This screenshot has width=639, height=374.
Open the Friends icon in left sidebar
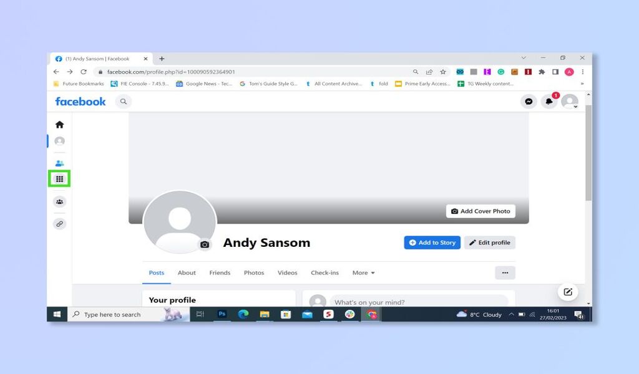click(59, 163)
